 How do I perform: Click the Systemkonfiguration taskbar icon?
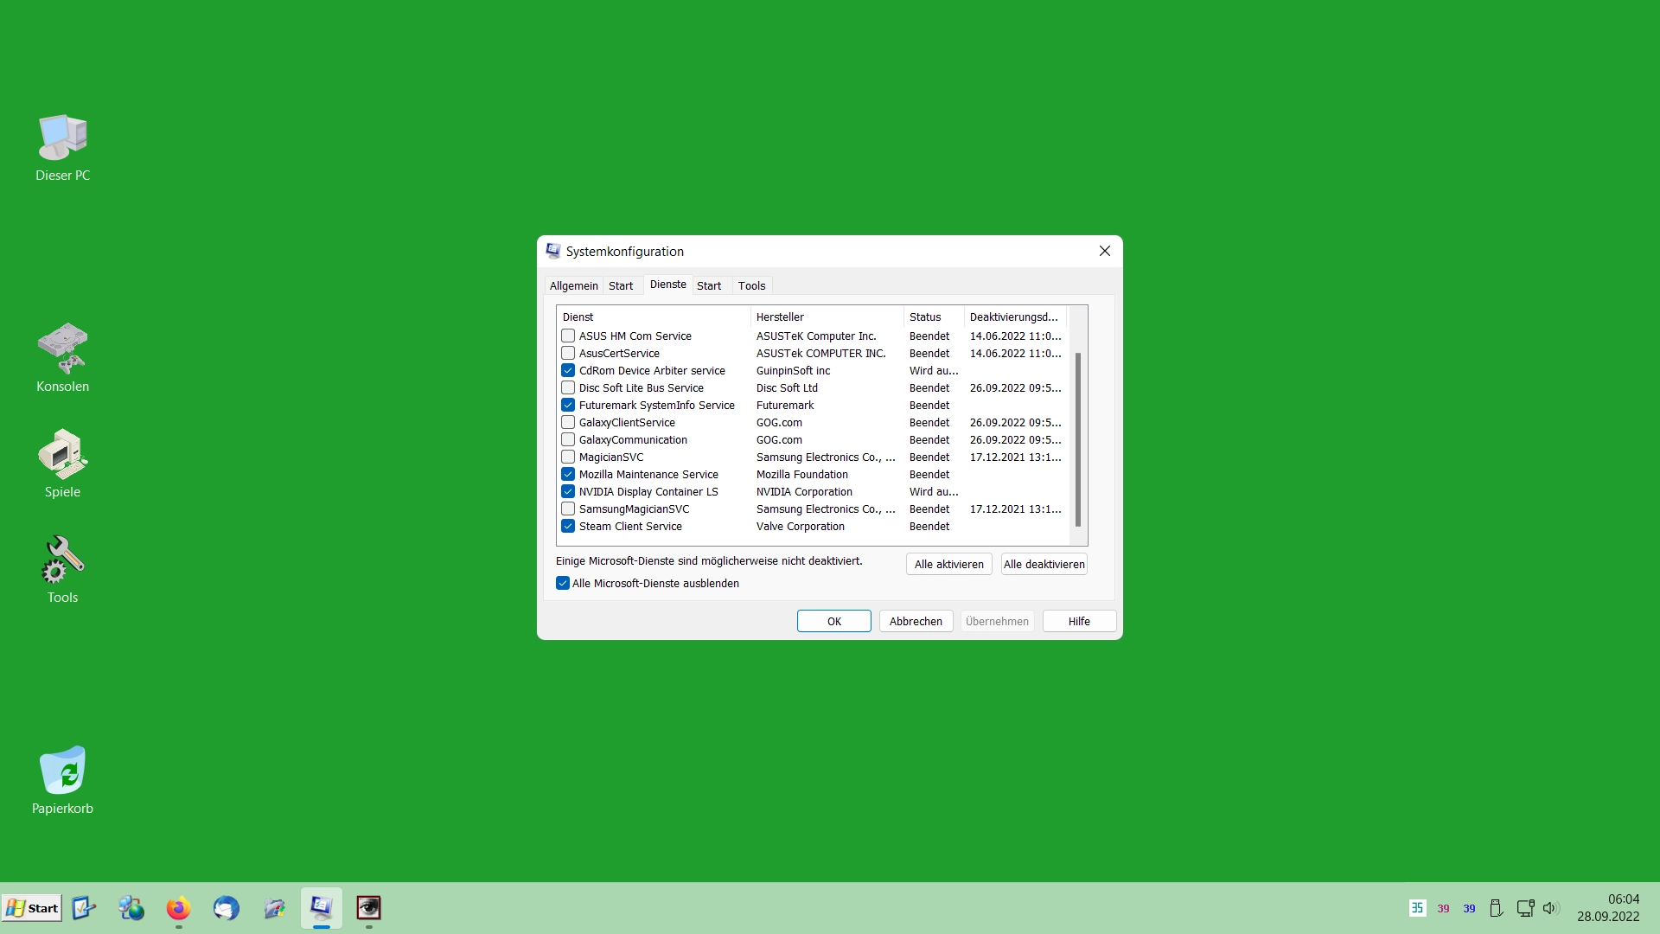point(321,908)
